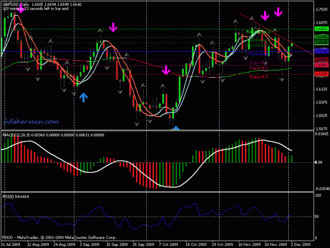Click the 1.5975 price axis label
Screen dimensions: 330x248
coord(322,103)
